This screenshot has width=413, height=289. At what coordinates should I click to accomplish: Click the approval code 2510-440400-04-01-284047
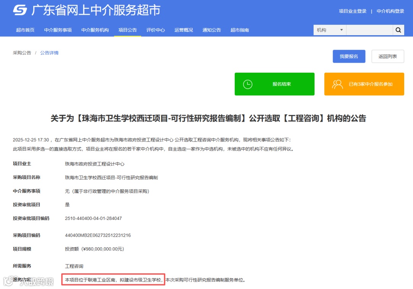pyautogui.click(x=93, y=218)
